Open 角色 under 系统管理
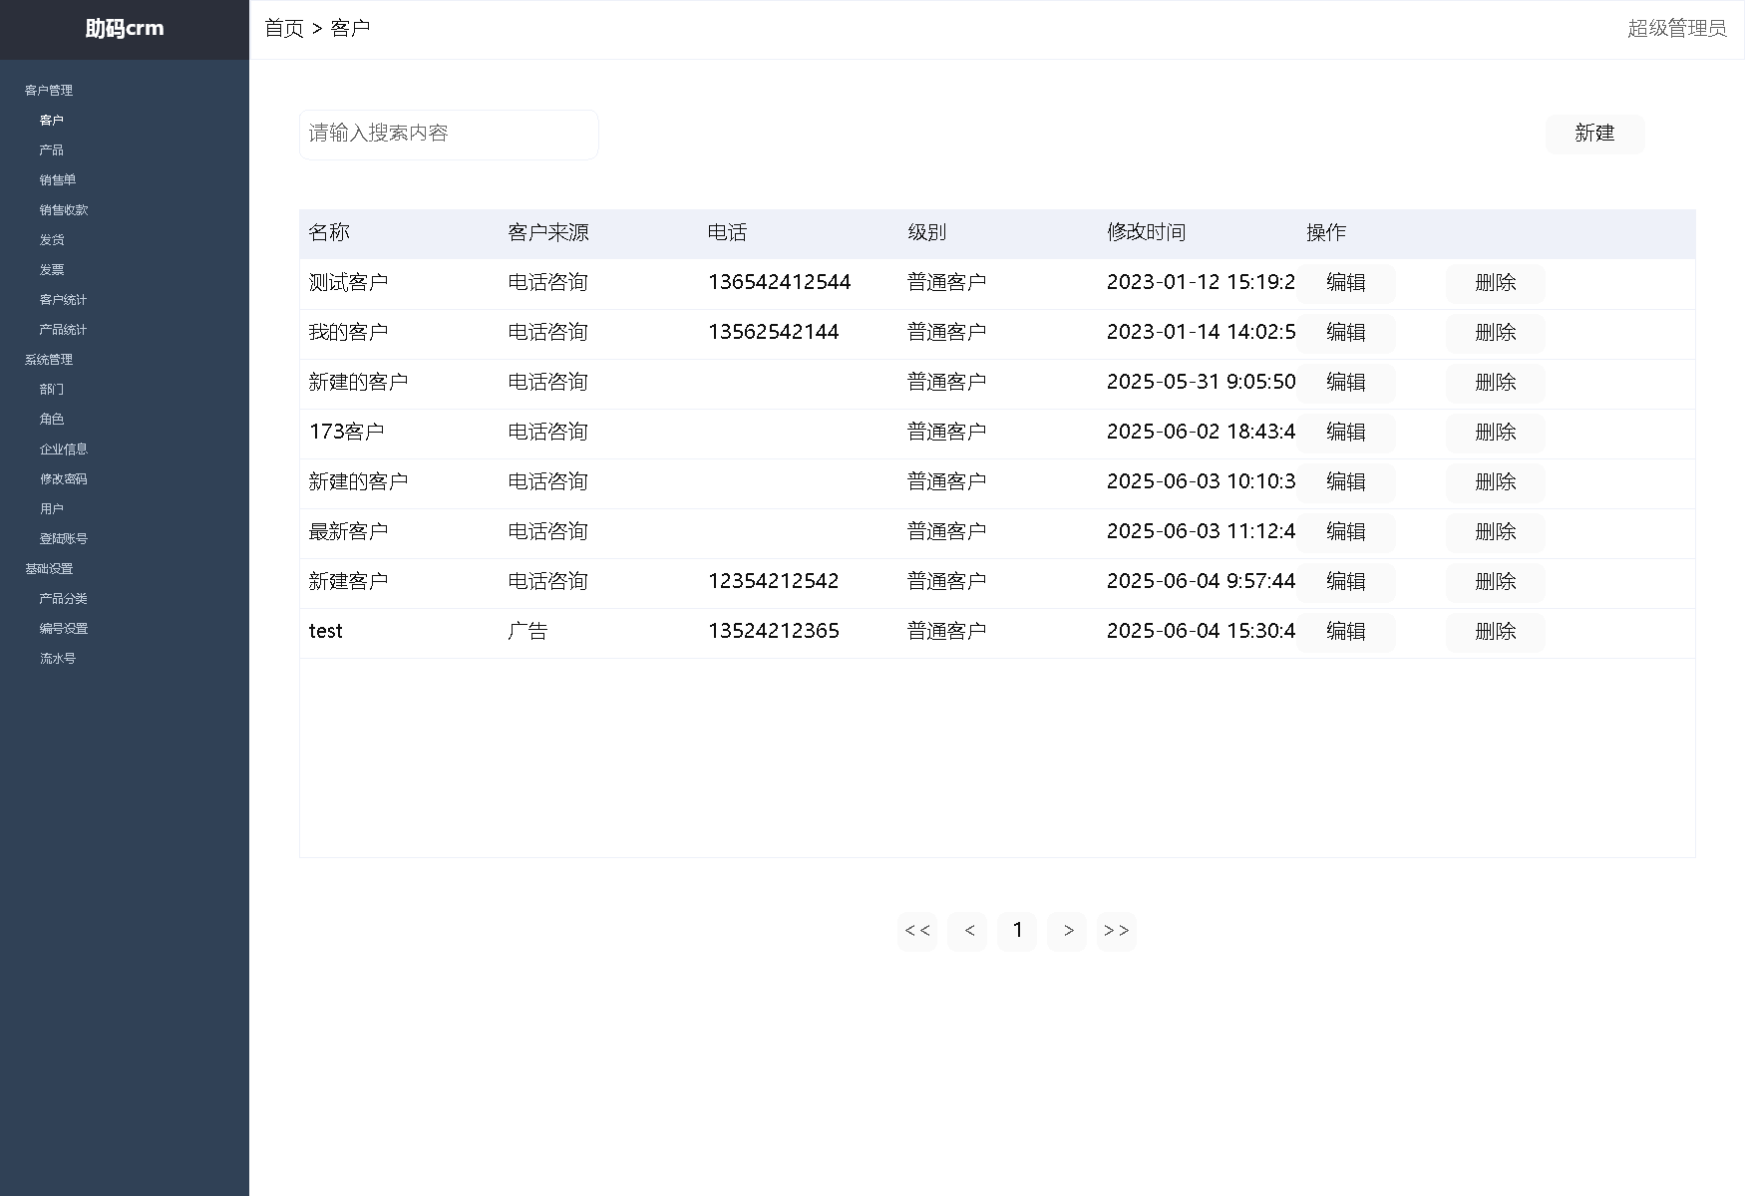Screen dimensions: 1745x1196 (x=52, y=419)
